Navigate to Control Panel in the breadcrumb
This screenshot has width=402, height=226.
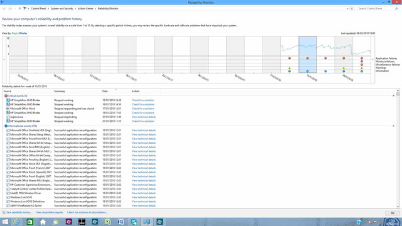pyautogui.click(x=38, y=9)
